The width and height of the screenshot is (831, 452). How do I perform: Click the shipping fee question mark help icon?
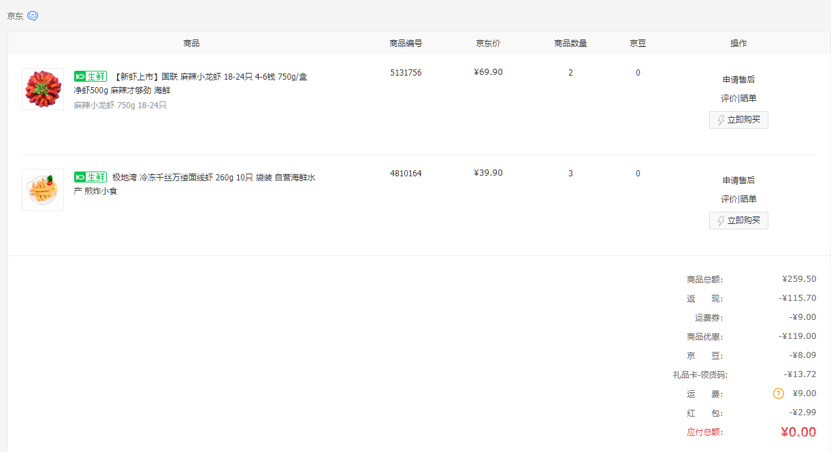click(x=779, y=393)
